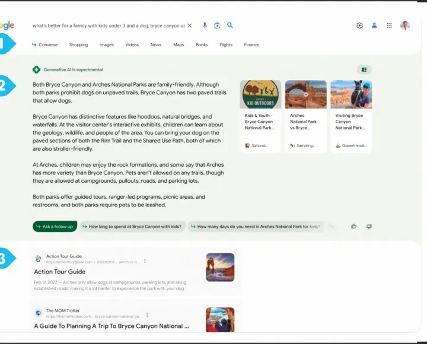
Task: Select 'How long to spend at Bryce Canyon with kids?' suggestion
Action: 132,227
